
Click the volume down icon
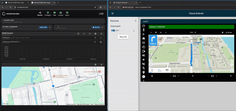[x=144, y=60]
